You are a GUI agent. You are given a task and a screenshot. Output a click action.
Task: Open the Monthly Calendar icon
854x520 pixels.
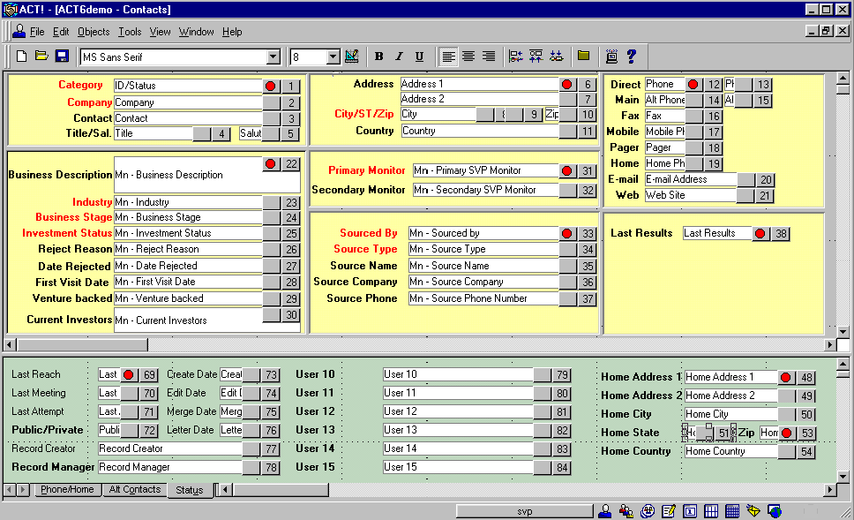tap(732, 511)
